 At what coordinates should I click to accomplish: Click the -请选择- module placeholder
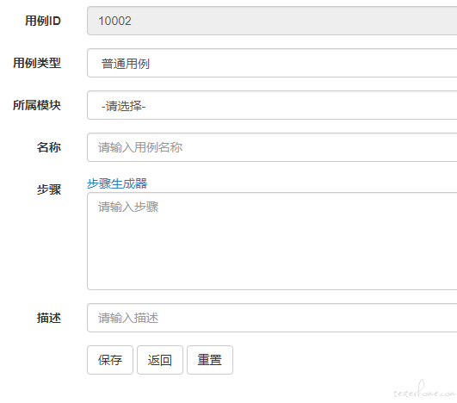click(123, 106)
